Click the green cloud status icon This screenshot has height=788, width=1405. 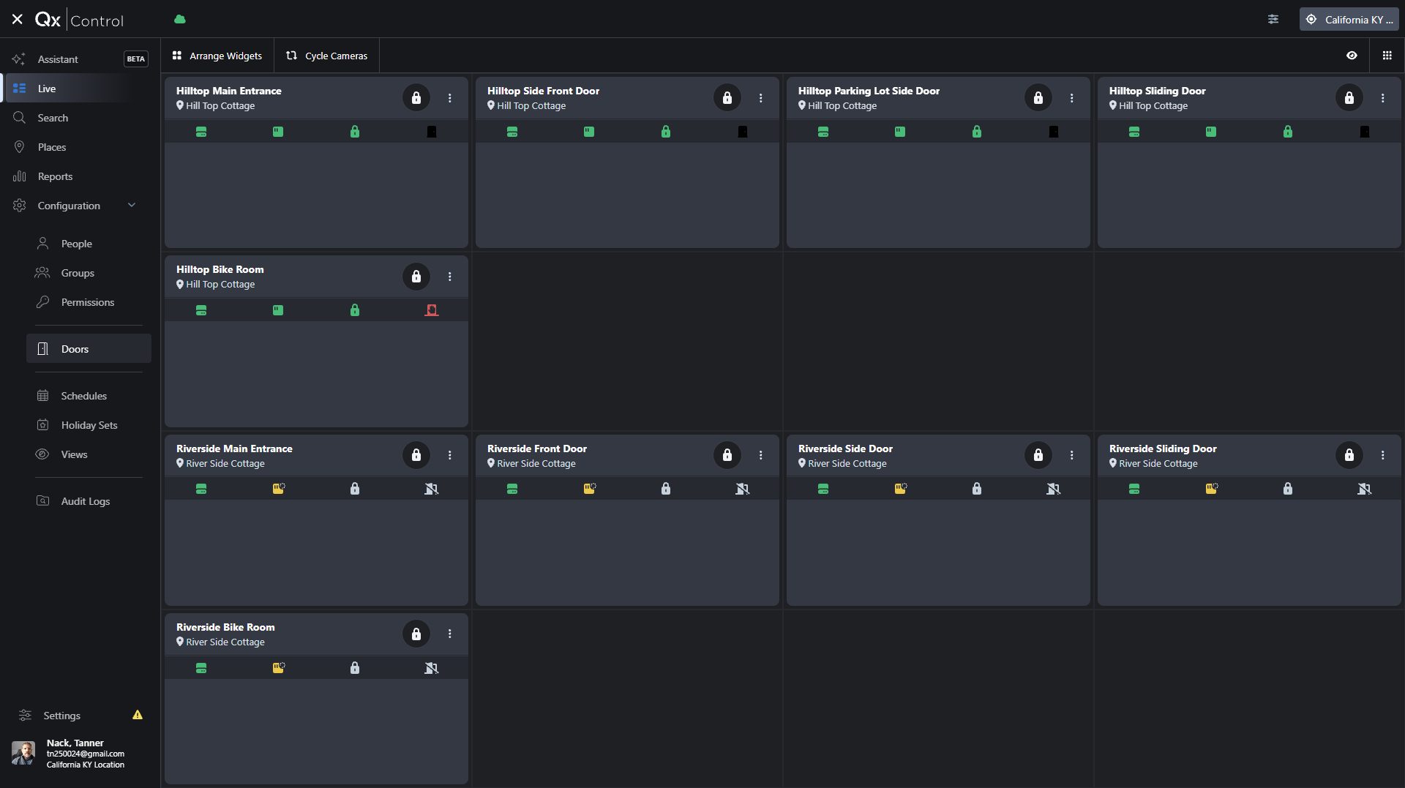pos(180,19)
